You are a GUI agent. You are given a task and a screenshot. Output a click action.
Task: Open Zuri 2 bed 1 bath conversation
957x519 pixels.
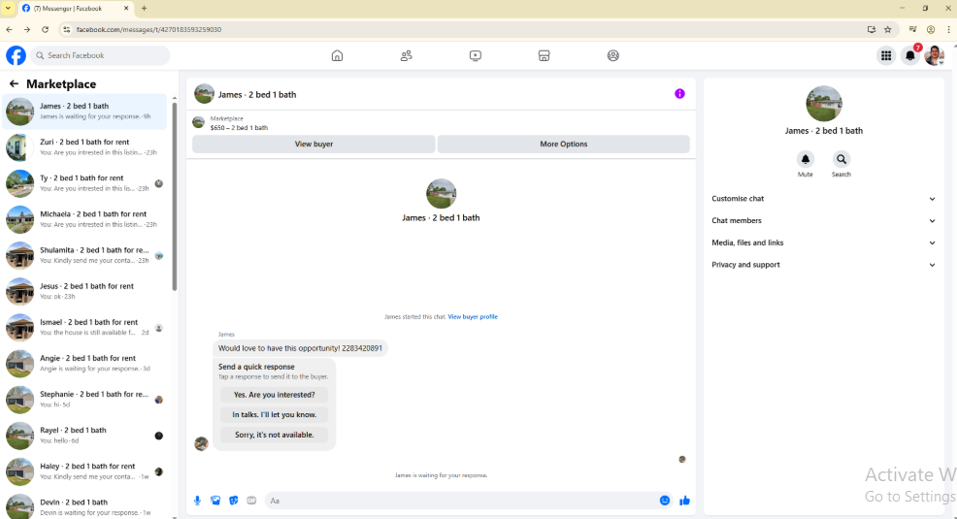(84, 147)
